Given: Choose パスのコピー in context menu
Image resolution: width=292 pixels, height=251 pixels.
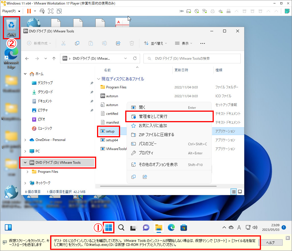Looking at the screenshot, I should tap(169, 144).
